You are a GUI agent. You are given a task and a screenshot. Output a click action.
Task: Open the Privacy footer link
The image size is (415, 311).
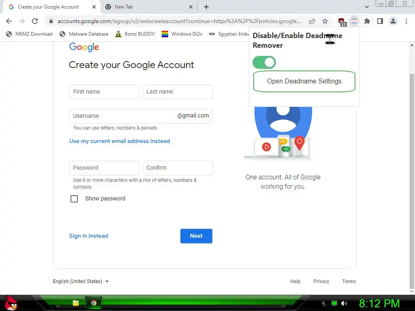coord(321,281)
